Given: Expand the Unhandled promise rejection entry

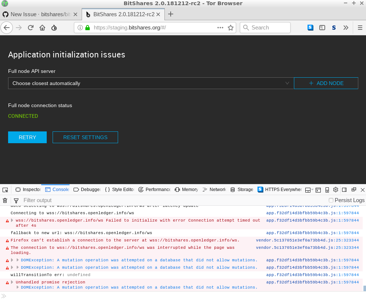Looking at the screenshot, I should click(12, 282).
